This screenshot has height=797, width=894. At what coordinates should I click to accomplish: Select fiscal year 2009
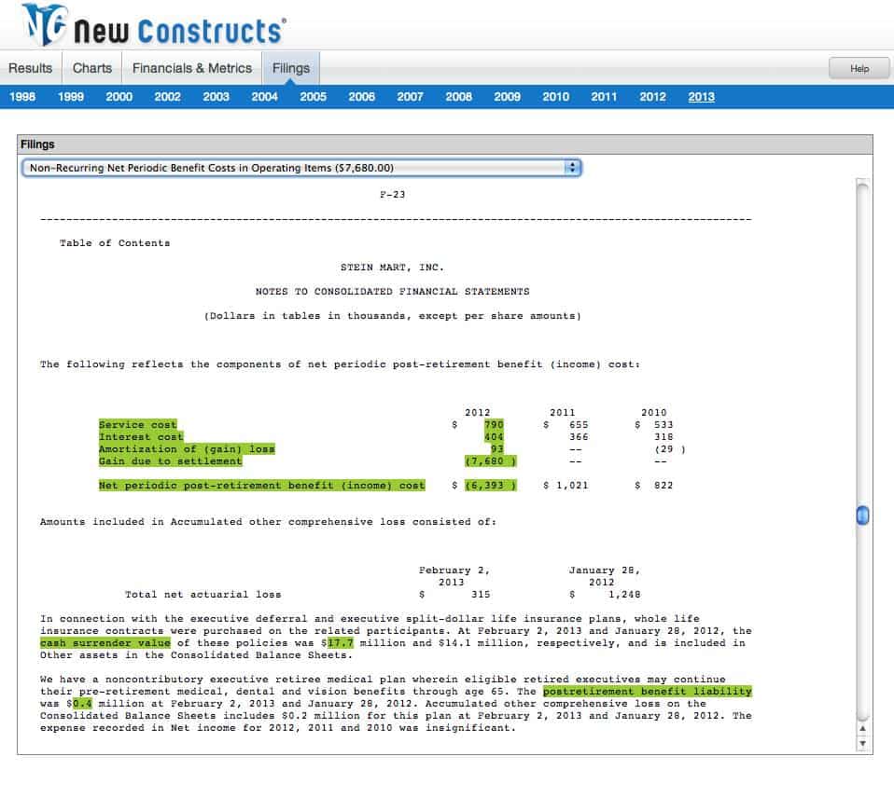pos(508,97)
